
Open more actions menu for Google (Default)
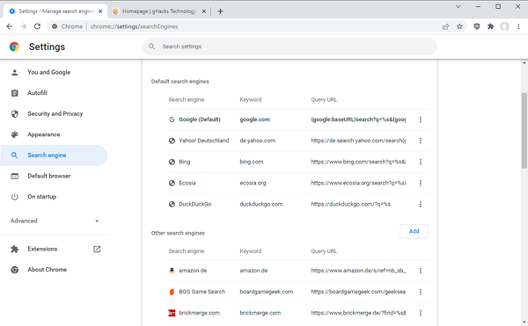[421, 120]
